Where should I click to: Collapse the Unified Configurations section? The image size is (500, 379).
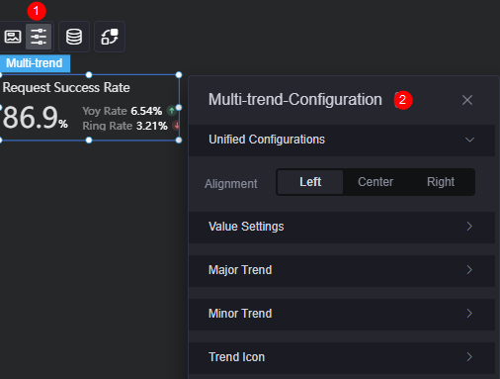pyautogui.click(x=342, y=140)
